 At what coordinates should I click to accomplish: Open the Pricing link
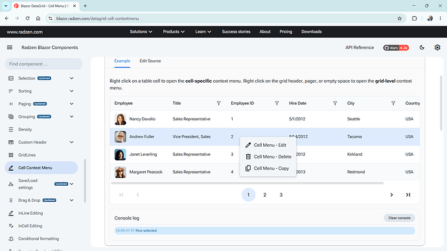click(286, 32)
